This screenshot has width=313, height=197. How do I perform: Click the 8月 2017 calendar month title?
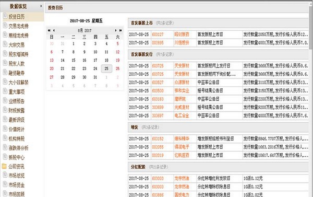85,30
